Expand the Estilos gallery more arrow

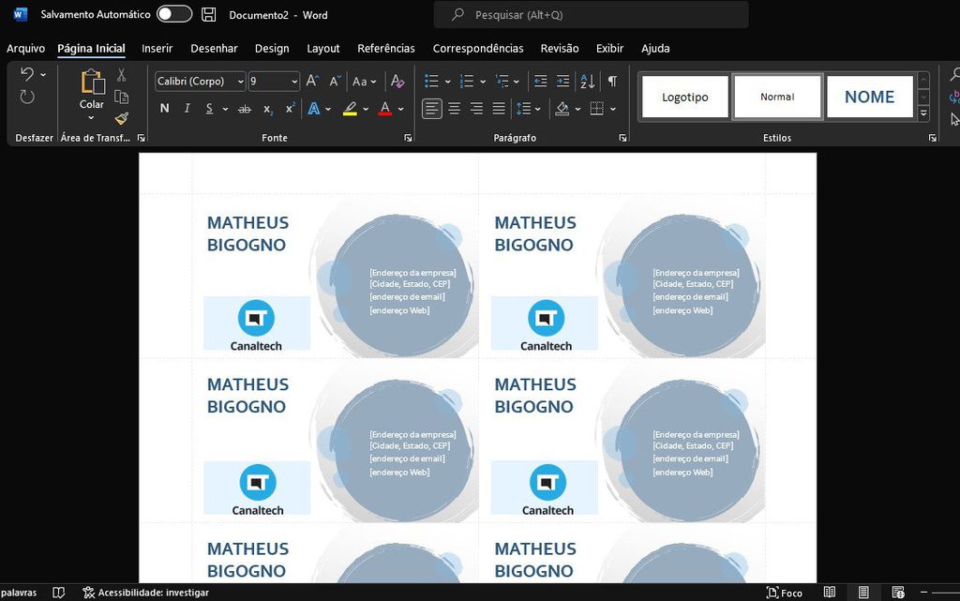tap(923, 113)
